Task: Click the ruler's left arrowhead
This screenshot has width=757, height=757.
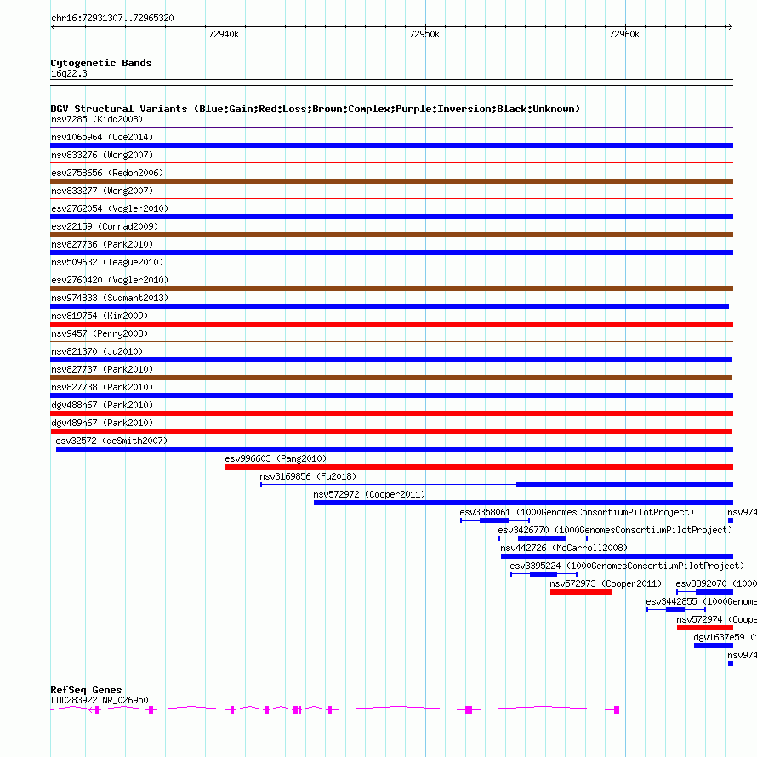Action: (53, 26)
